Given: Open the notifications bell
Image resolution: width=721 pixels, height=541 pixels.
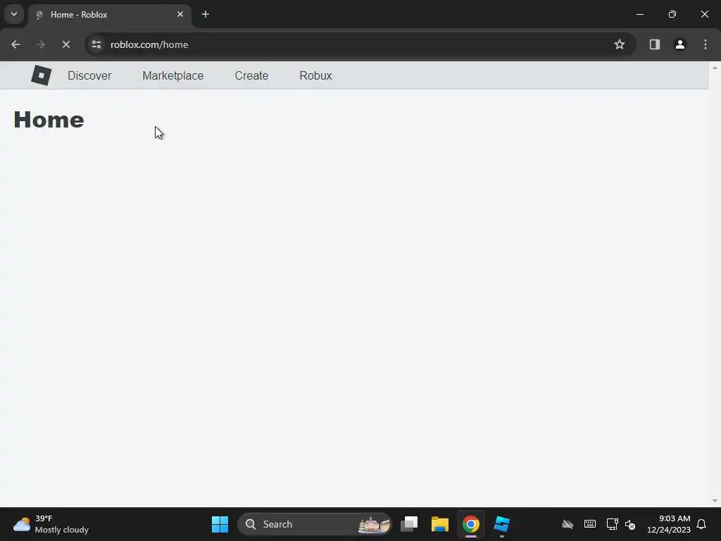Looking at the screenshot, I should [702, 524].
